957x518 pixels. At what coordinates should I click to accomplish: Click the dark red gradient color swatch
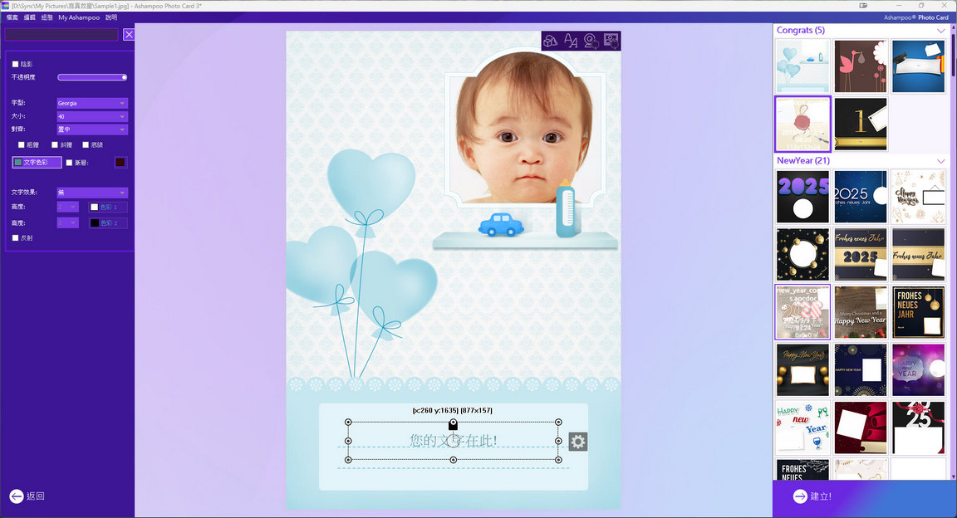coord(120,163)
